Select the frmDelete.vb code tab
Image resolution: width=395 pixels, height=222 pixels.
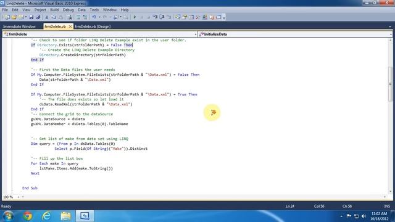tap(55, 27)
